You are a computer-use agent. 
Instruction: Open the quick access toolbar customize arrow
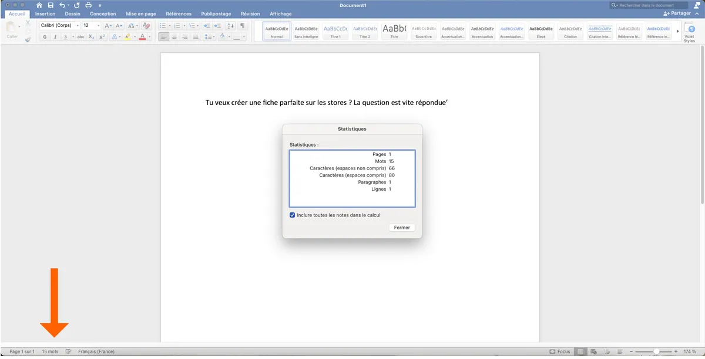pos(100,5)
